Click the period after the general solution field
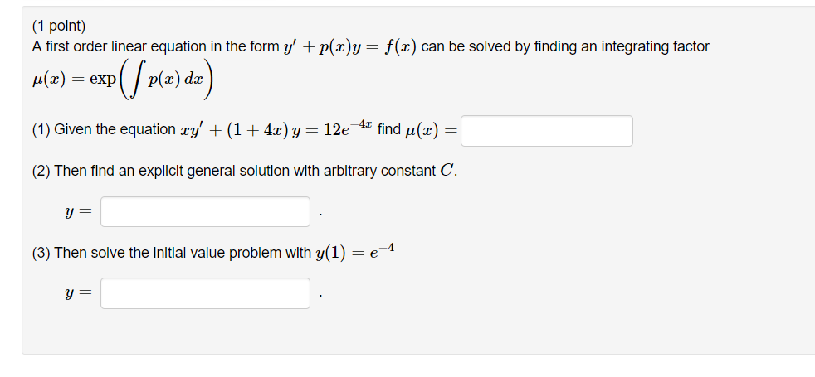The height and width of the screenshot is (377, 815). click(x=320, y=214)
